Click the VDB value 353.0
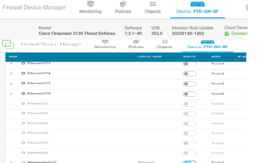This screenshot has height=163, width=263. (157, 34)
